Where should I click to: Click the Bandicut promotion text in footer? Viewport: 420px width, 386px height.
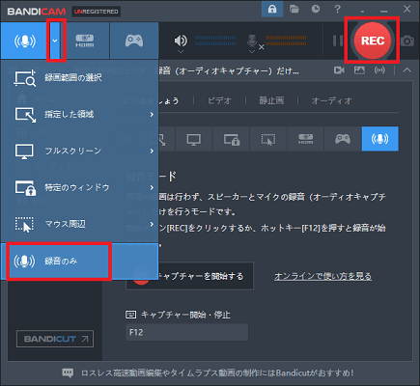coord(217,373)
